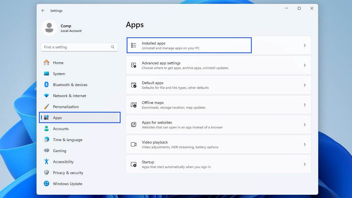Click the Network wifi icon
This screenshot has height=198, width=352.
tap(46, 96)
